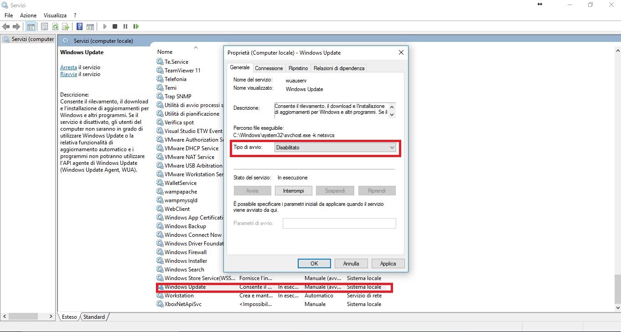
Task: Close the Windows Update properties dialog
Action: 401,53
